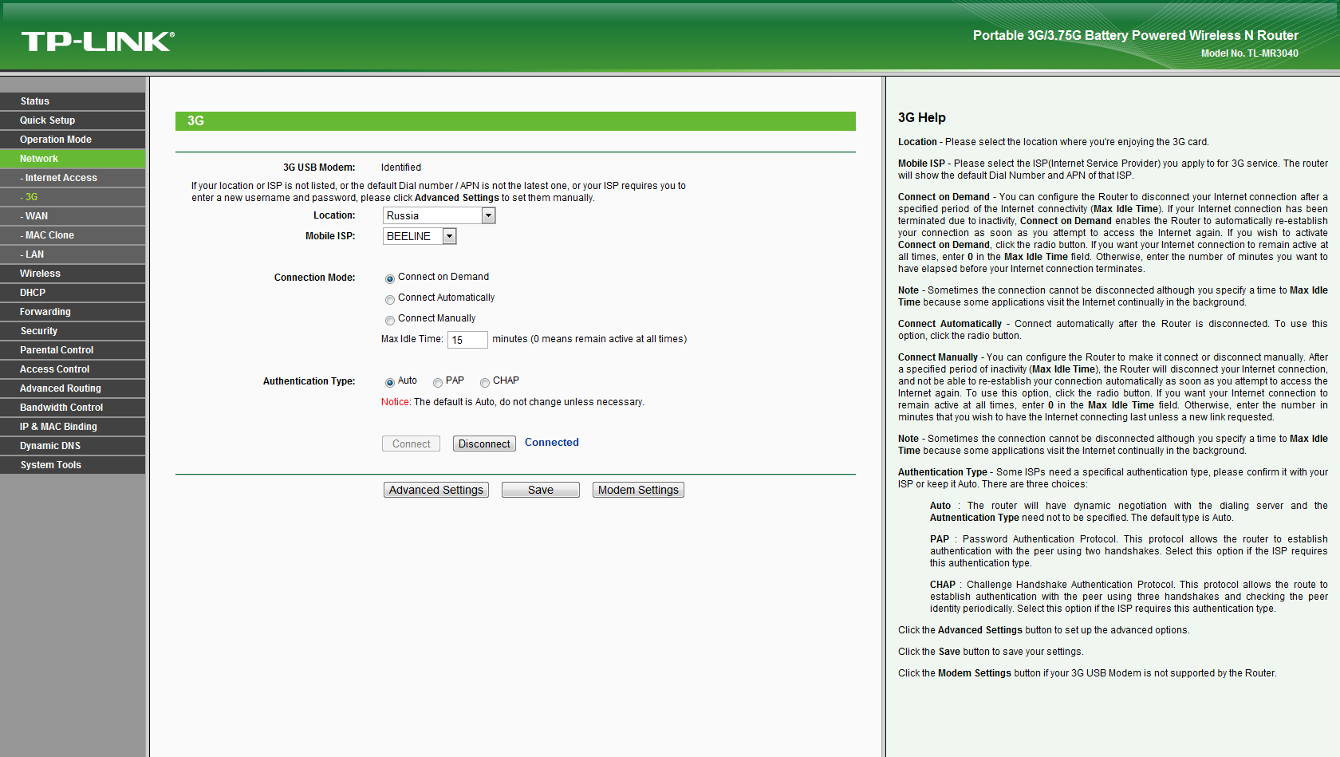1340x757 pixels.
Task: Open the WAN submenu entry
Action: point(73,216)
